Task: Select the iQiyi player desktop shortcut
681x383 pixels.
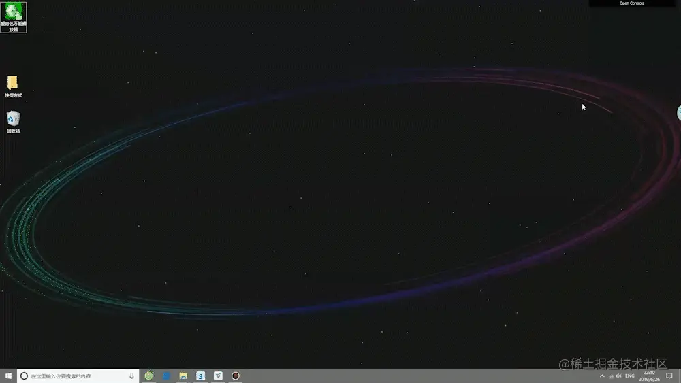Action: (14, 18)
